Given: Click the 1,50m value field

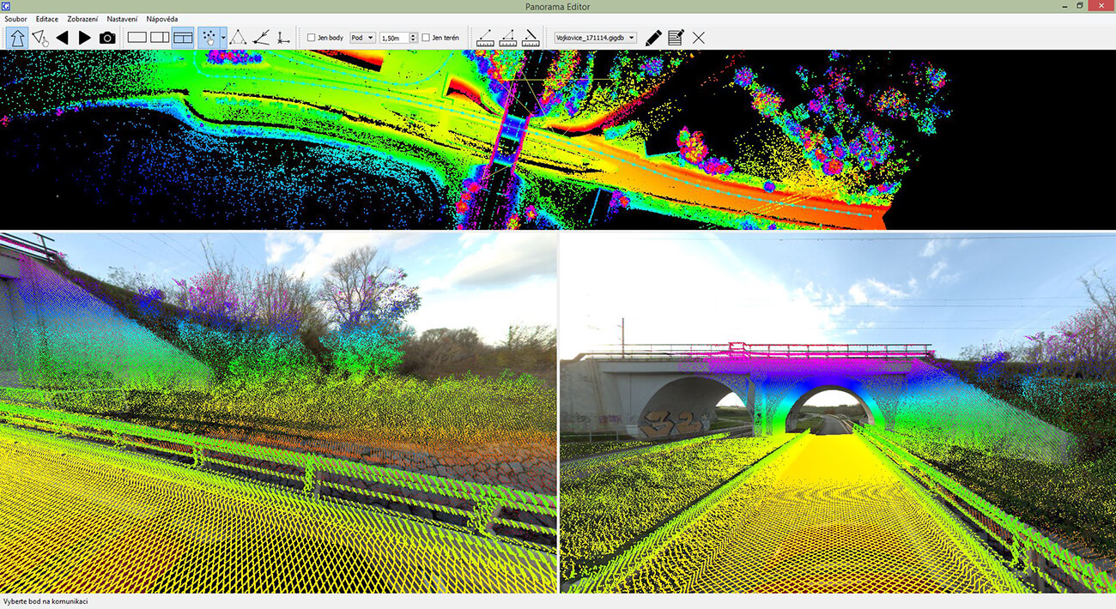Looking at the screenshot, I should pos(393,38).
